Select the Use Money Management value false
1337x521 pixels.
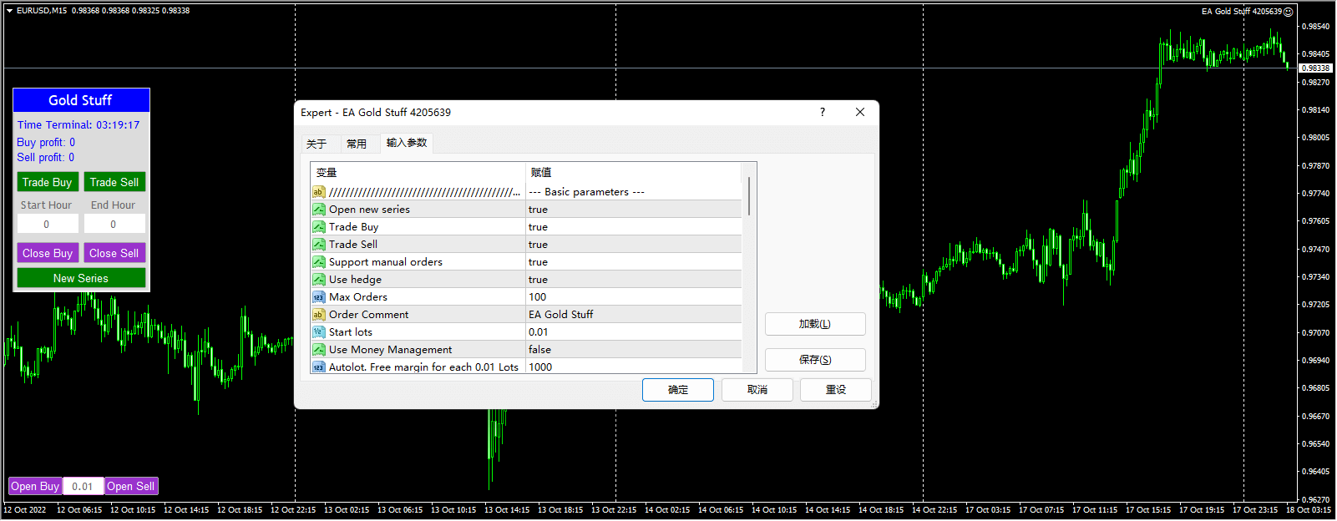coord(633,350)
